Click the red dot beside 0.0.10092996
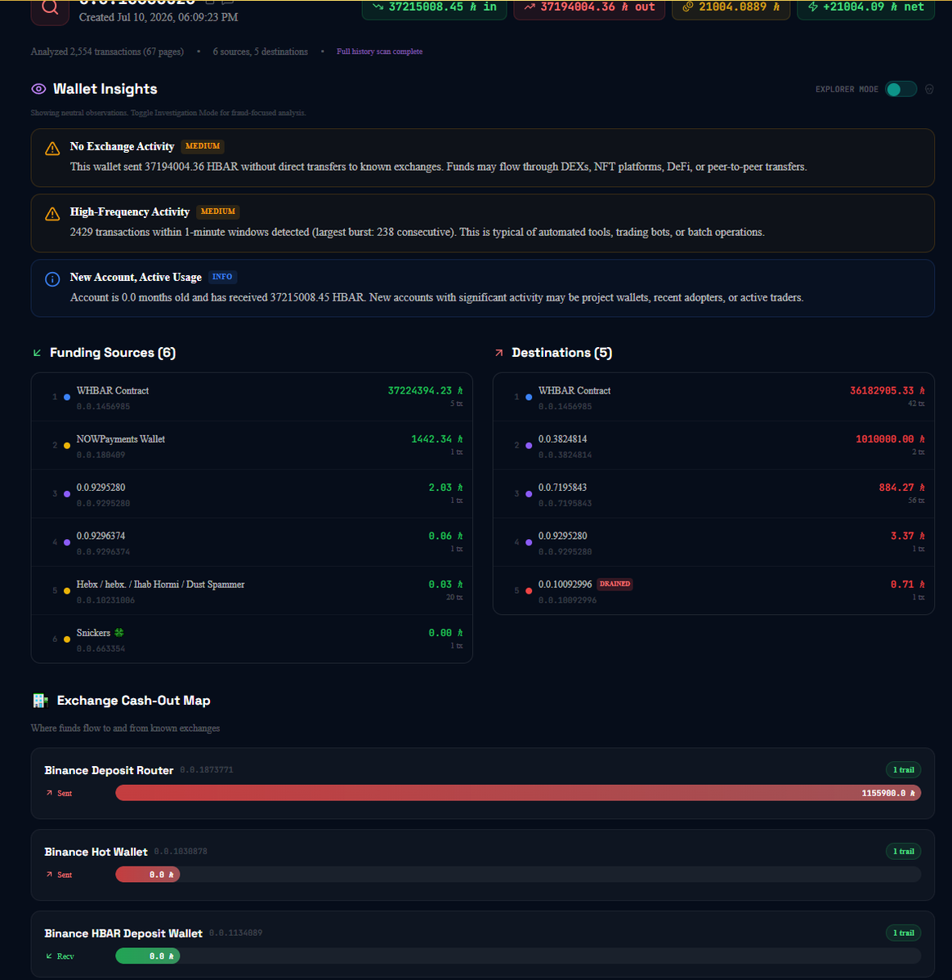 tap(529, 590)
